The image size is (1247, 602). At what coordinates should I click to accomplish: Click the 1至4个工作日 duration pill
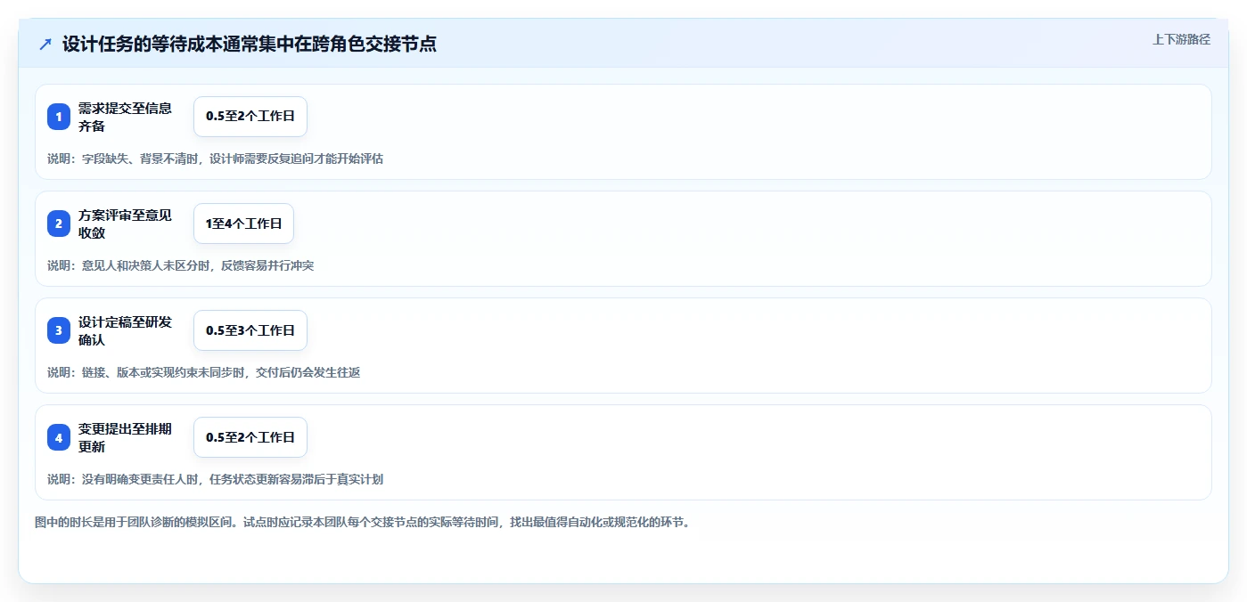pyautogui.click(x=243, y=224)
